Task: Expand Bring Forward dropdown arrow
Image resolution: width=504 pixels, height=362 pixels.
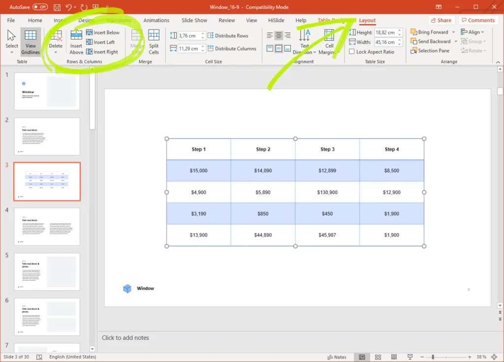Action: pyautogui.click(x=453, y=32)
